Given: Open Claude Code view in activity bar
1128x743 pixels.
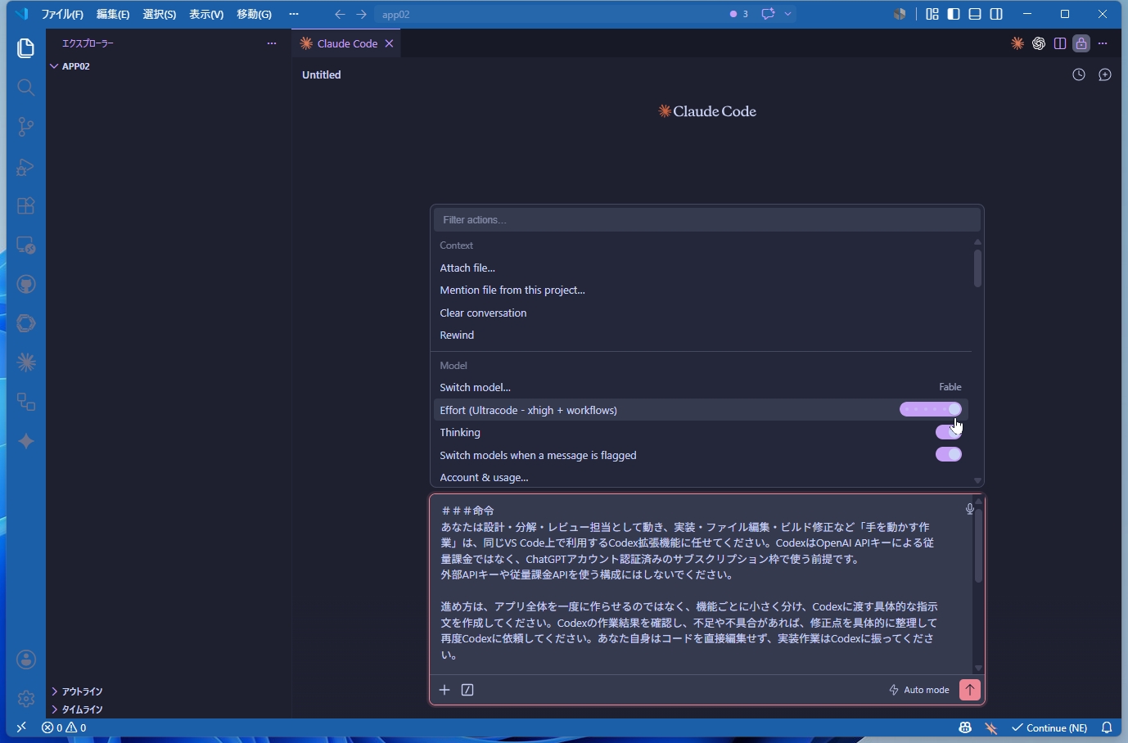Looking at the screenshot, I should pos(26,362).
